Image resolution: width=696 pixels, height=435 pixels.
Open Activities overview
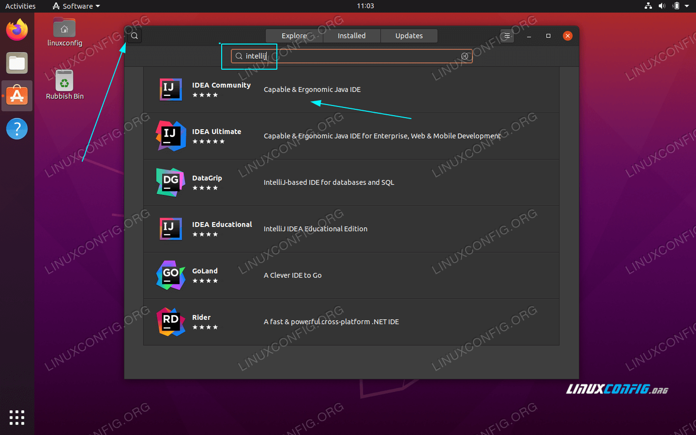click(x=20, y=6)
